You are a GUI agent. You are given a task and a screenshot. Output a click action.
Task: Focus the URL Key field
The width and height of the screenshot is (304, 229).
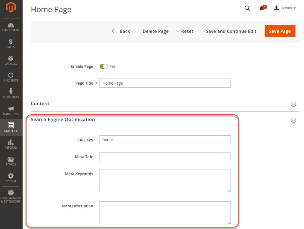[x=165, y=140]
